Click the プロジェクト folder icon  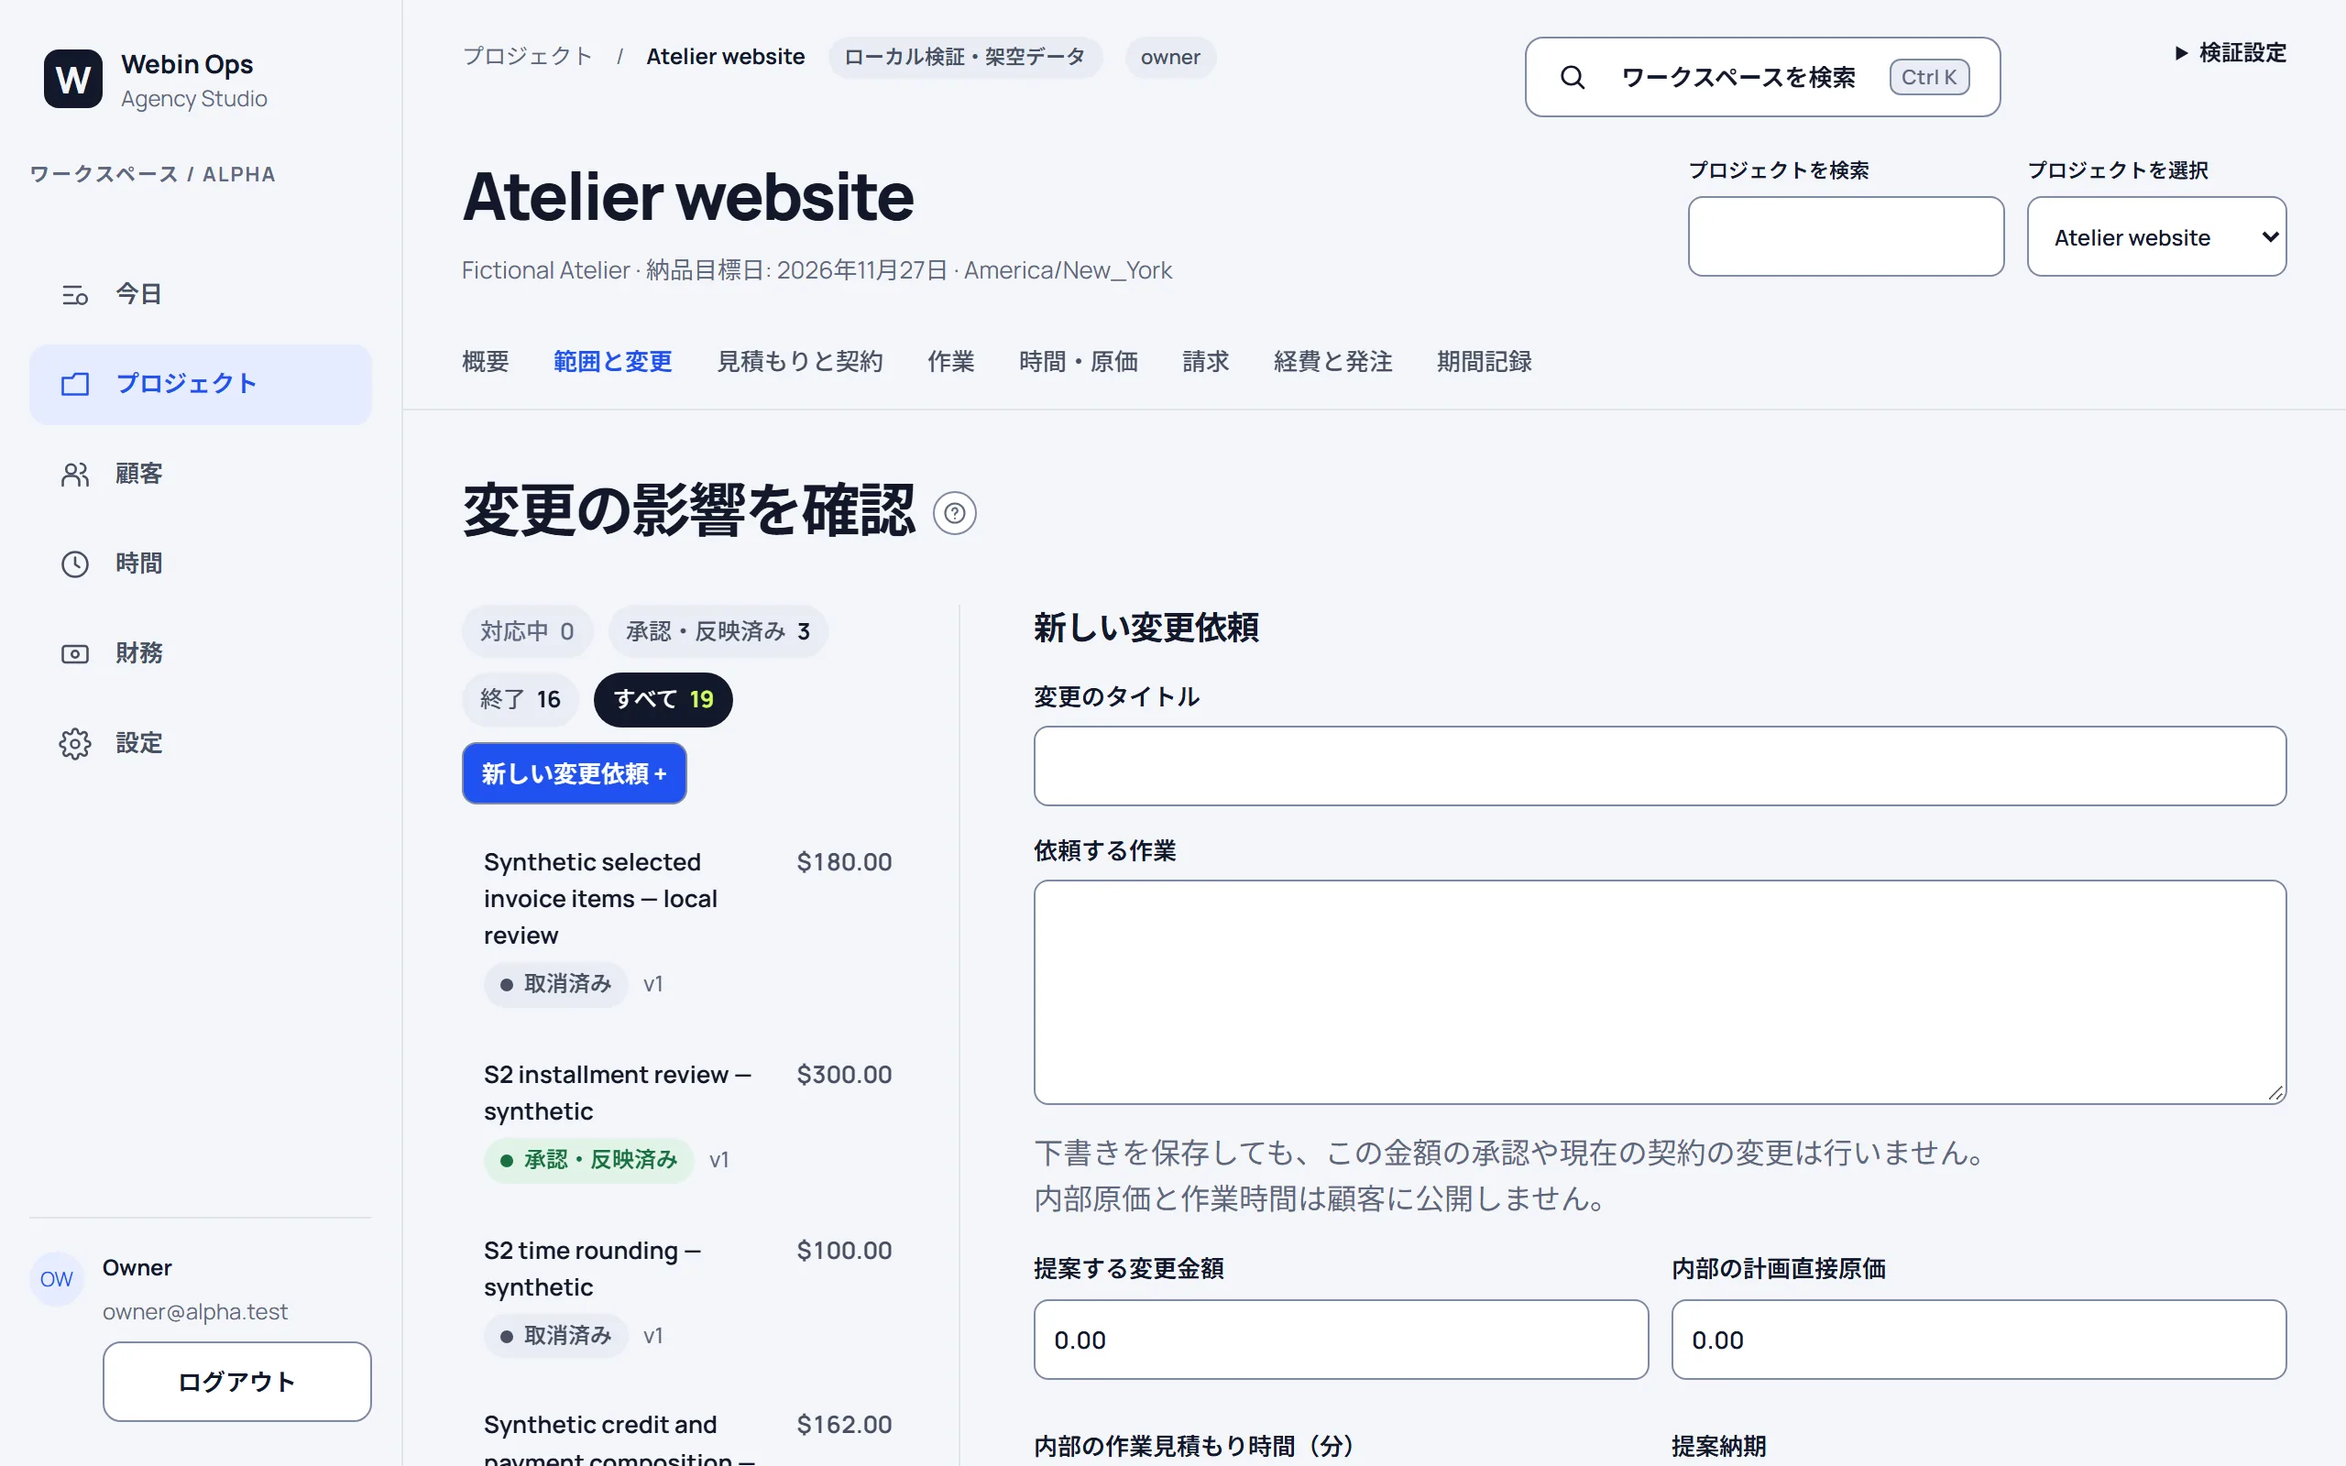(x=74, y=384)
